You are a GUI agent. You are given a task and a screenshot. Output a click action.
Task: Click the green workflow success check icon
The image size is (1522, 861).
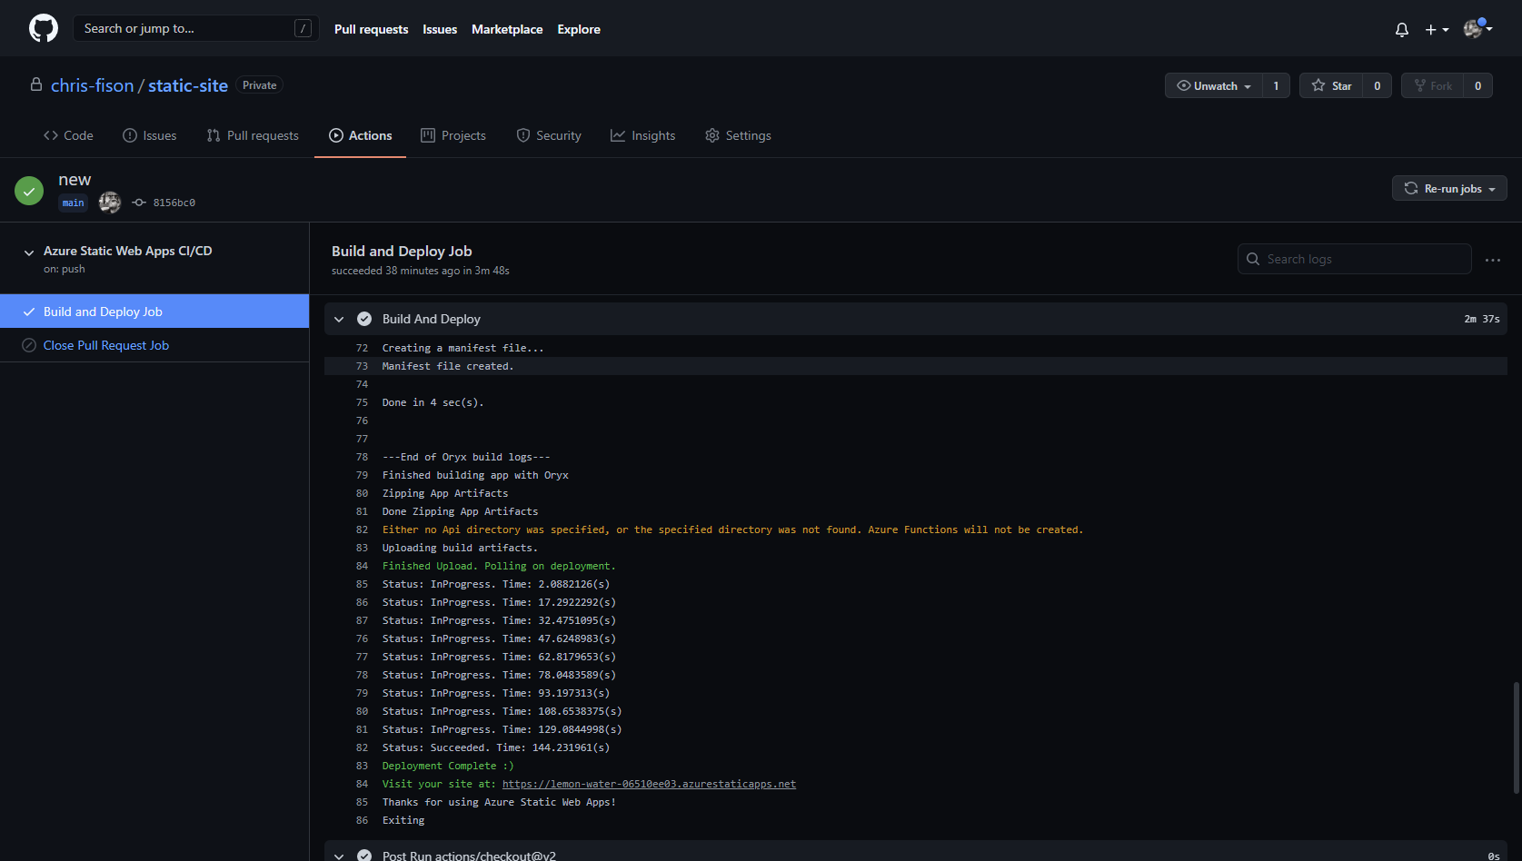pyautogui.click(x=29, y=191)
